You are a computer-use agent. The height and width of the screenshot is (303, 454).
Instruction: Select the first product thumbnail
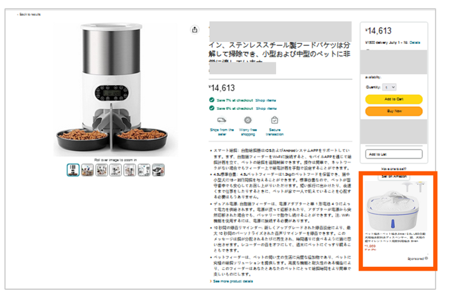(x=73, y=170)
